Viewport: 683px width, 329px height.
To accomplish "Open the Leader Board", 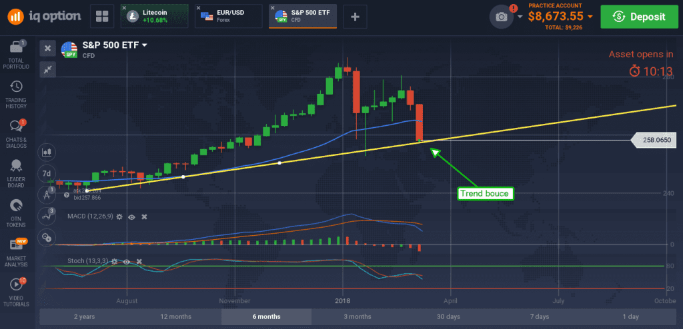I will coord(16,174).
